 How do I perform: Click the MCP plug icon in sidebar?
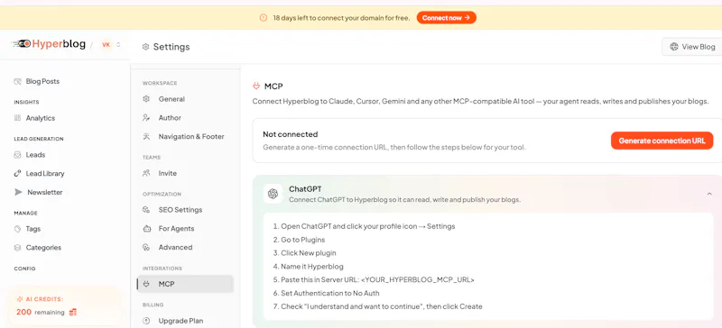[146, 285]
